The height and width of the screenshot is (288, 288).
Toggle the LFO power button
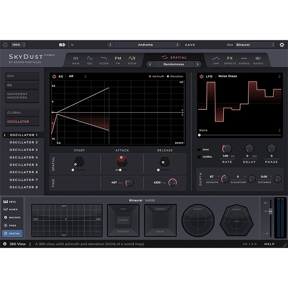pos(202,76)
